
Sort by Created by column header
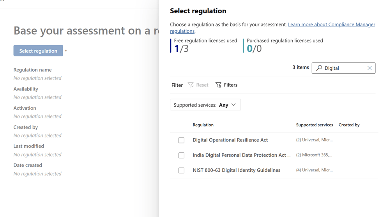pos(349,125)
